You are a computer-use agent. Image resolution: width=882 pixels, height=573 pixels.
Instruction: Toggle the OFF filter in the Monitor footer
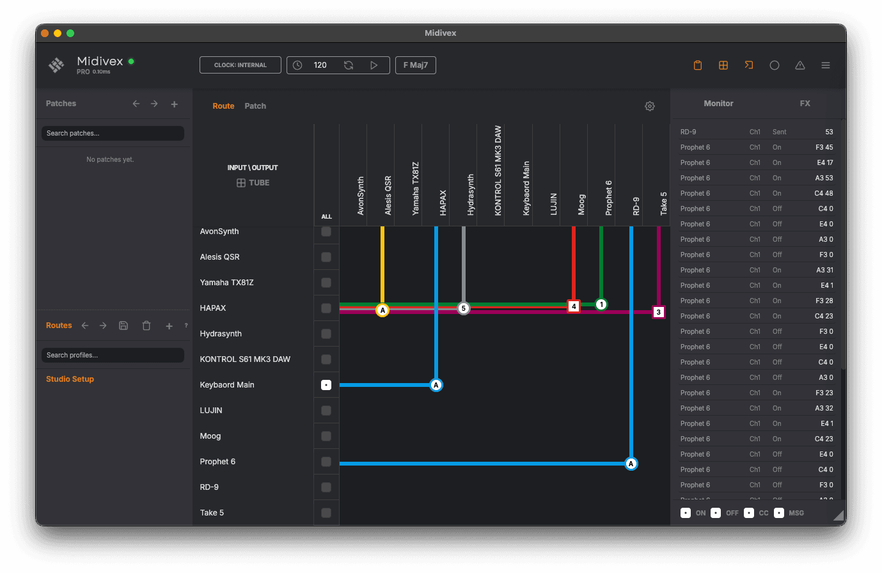click(717, 512)
